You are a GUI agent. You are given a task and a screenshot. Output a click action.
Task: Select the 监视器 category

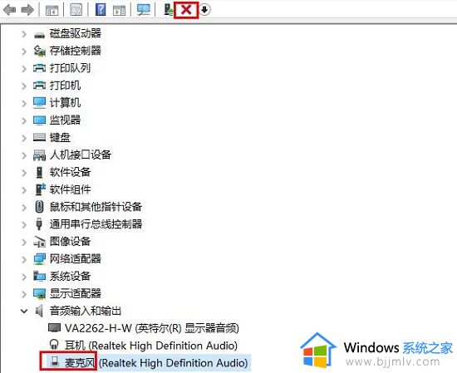coord(65,120)
